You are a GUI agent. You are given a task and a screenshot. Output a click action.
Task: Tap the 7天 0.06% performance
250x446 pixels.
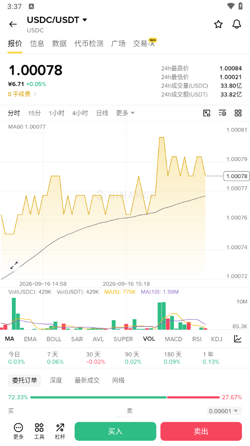55,358
